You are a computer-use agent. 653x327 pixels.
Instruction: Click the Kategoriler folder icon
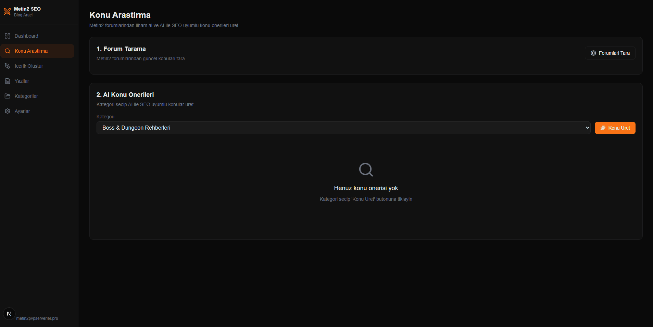[x=8, y=96]
